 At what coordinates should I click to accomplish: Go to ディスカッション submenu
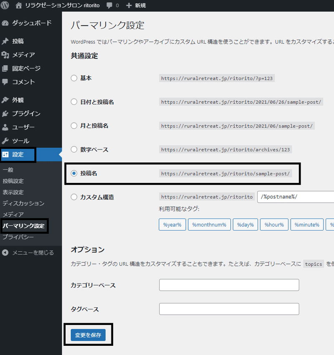pyautogui.click(x=23, y=203)
